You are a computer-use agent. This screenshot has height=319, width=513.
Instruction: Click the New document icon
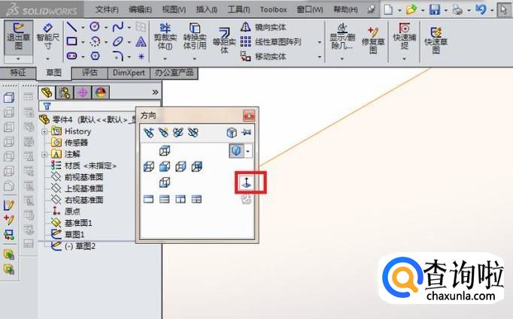(x=388, y=10)
